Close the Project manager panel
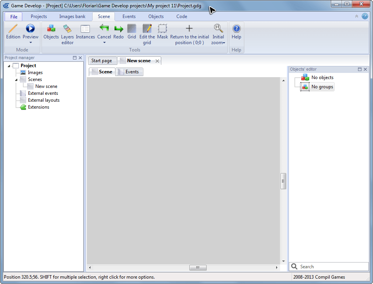 [x=80, y=58]
